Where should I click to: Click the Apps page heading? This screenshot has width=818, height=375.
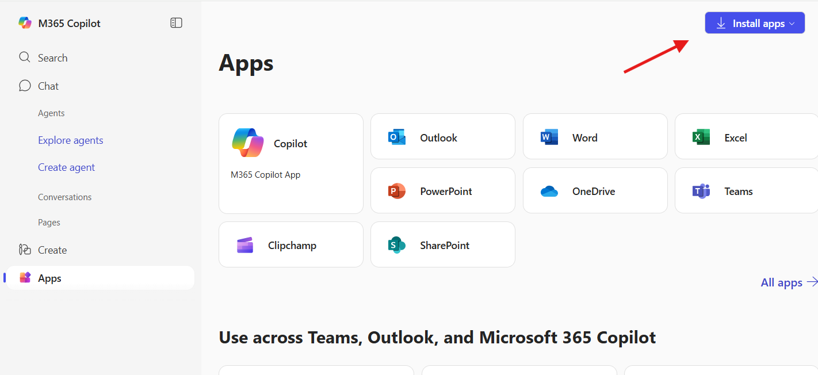point(246,63)
